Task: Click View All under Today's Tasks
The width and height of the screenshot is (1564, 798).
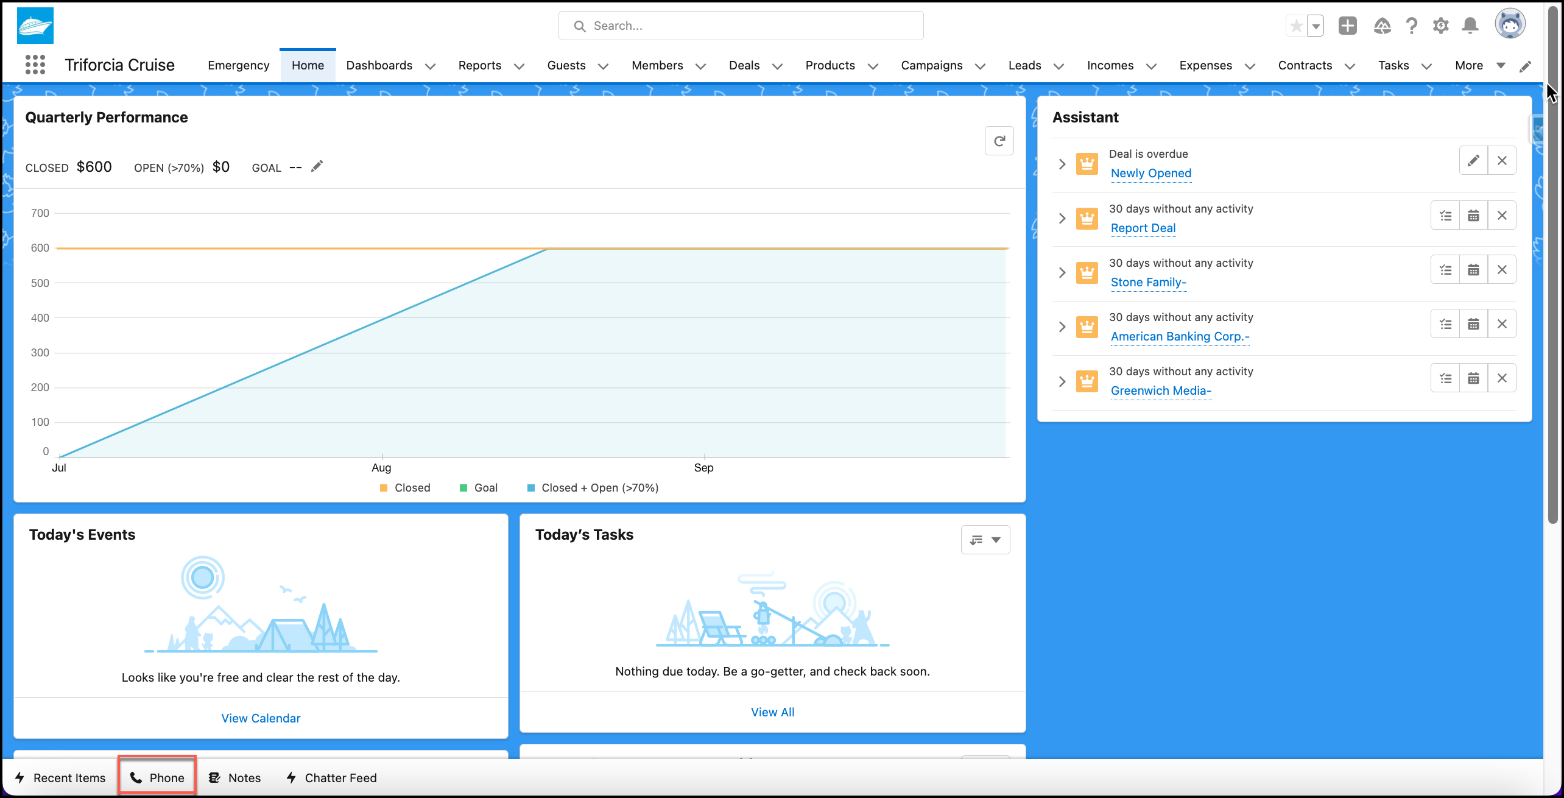Action: click(x=772, y=712)
